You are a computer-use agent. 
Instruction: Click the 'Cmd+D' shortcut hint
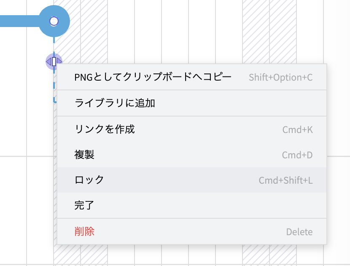297,155
